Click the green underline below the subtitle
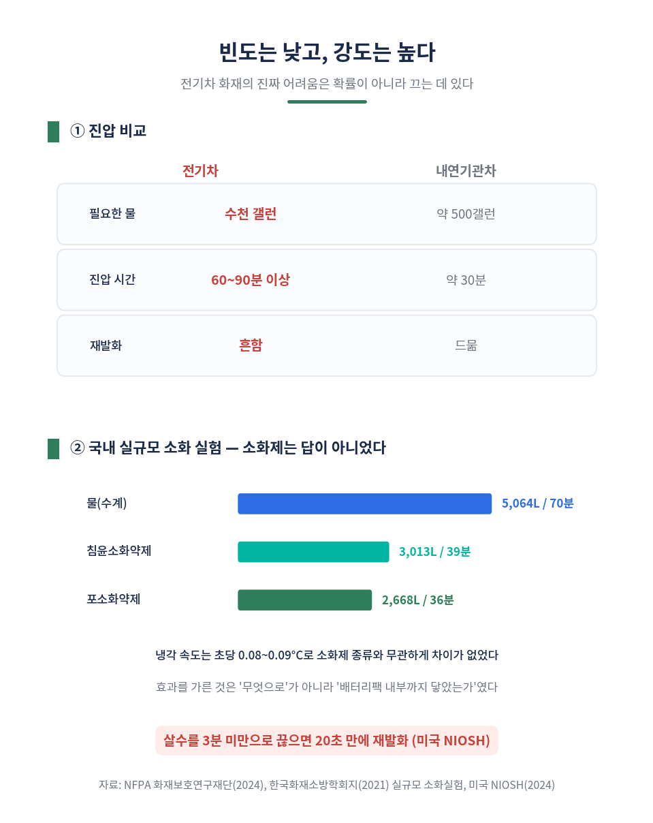653x823 pixels. tap(327, 102)
